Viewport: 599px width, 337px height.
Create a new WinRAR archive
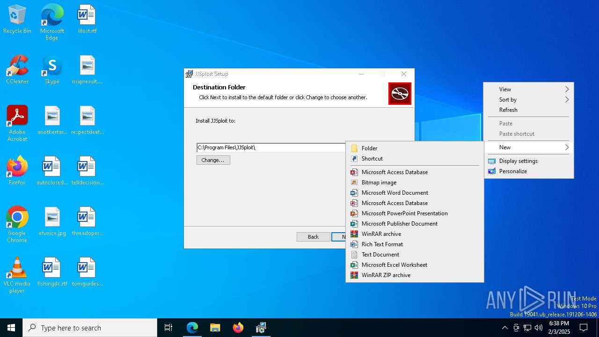(x=415, y=234)
